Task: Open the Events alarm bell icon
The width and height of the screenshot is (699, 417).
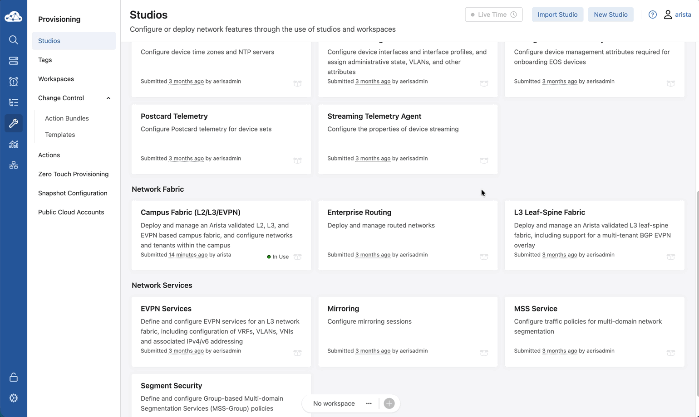Action: [14, 82]
